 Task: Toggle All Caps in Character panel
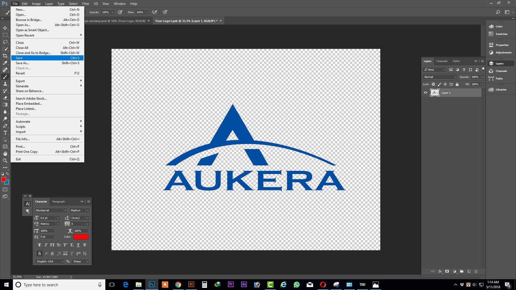52,245
